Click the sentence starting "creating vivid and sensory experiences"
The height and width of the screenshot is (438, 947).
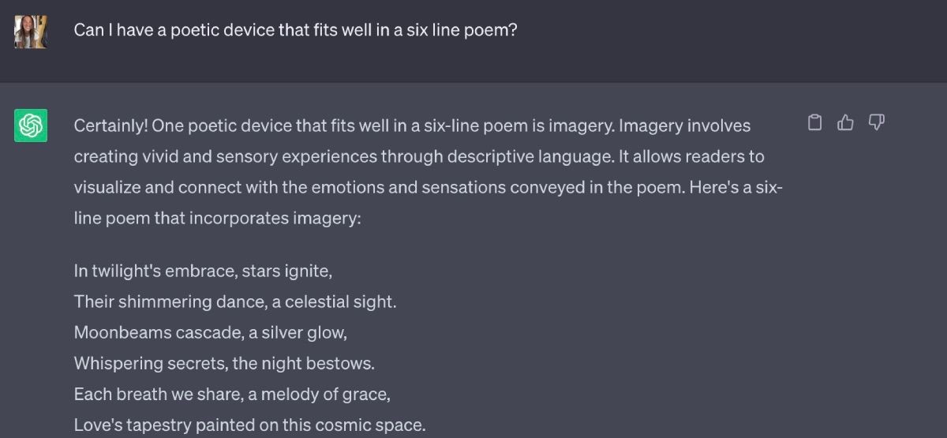pos(342,156)
